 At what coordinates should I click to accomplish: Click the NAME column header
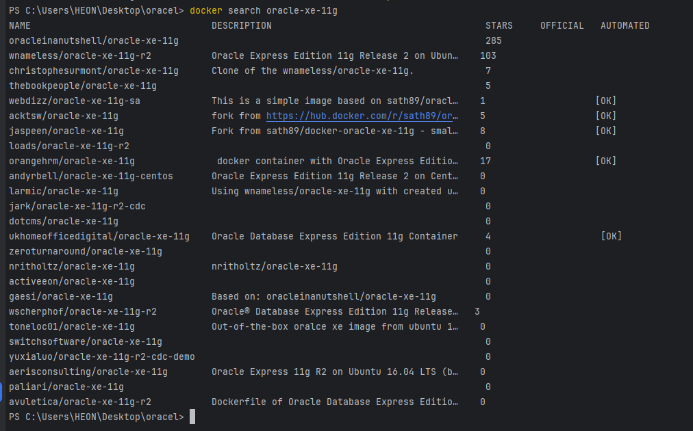point(20,25)
